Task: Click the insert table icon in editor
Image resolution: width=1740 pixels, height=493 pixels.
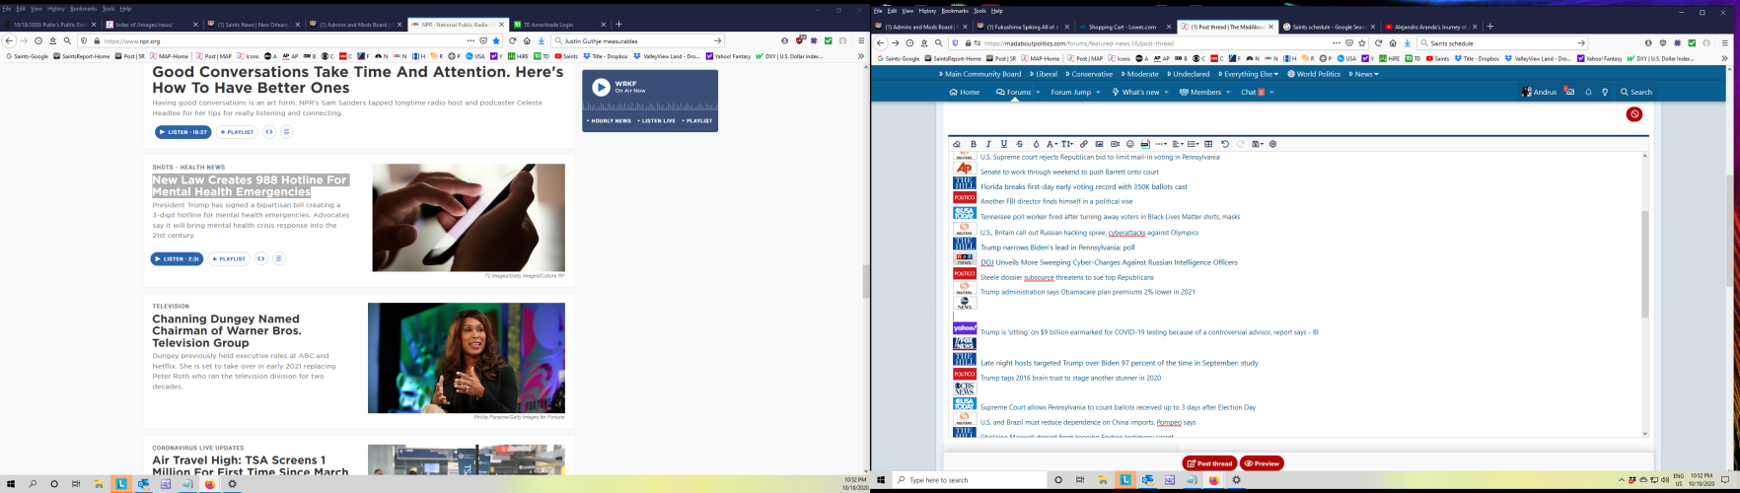Action: (1208, 144)
